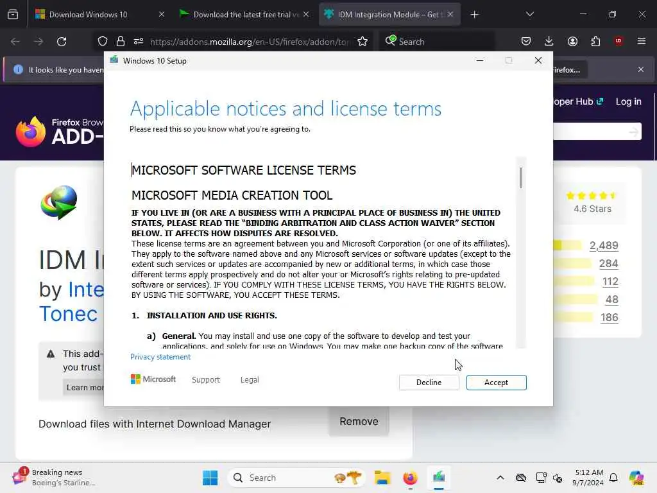Open the display network tray icon

[541, 478]
